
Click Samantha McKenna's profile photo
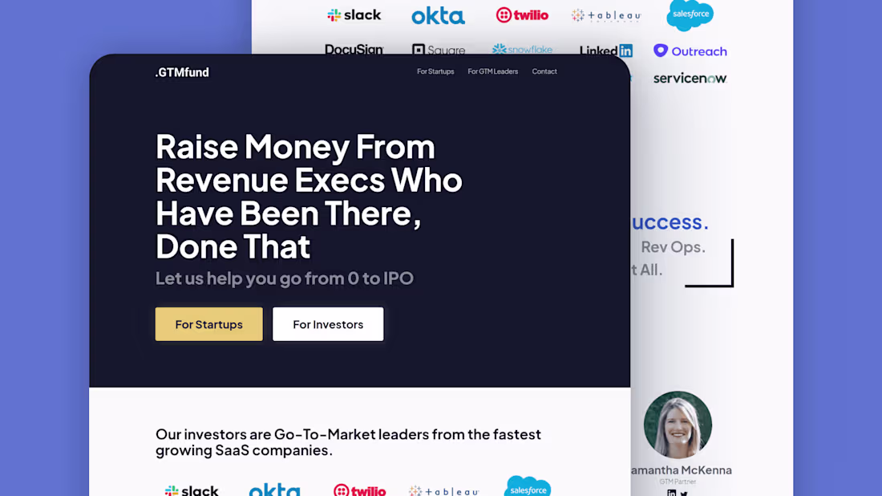(678, 425)
